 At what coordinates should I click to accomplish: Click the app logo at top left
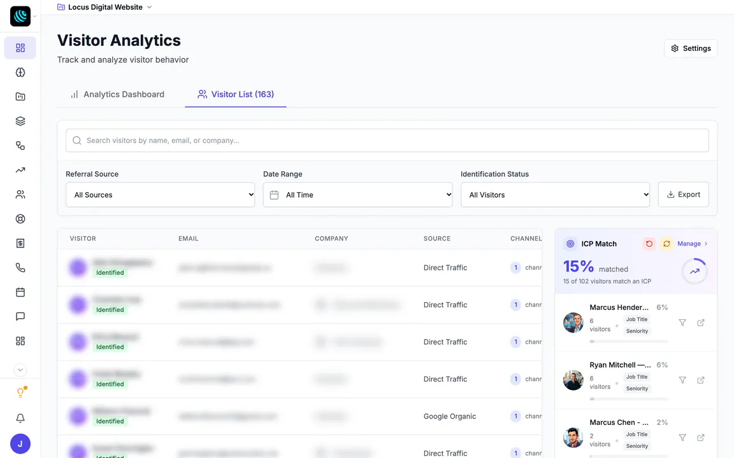tap(20, 17)
